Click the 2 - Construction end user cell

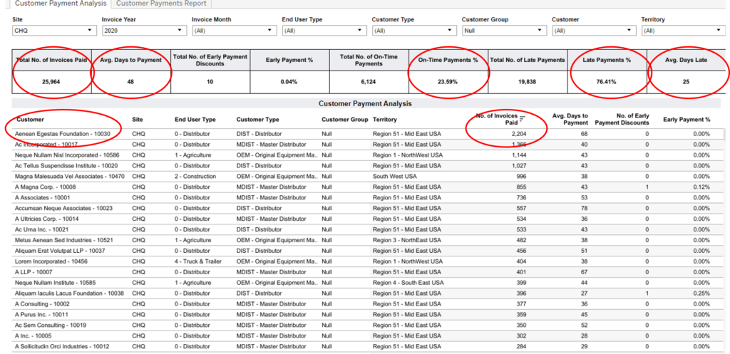[195, 177]
